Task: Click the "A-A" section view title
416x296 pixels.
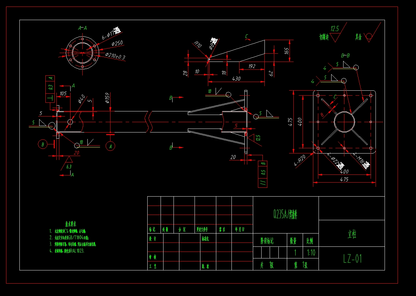Action: coord(83,28)
